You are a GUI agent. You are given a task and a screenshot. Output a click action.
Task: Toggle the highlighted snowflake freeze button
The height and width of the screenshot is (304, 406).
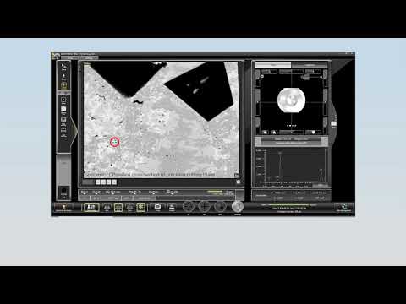[x=140, y=207]
